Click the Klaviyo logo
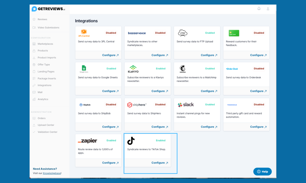The image size is (306, 183). [x=133, y=69]
